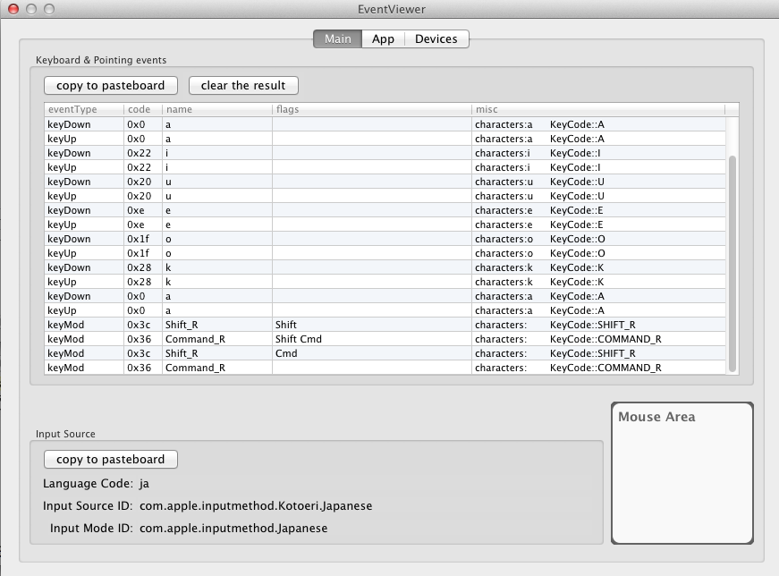Copy Input Source info to pasteboard
The width and height of the screenshot is (779, 576).
tap(111, 460)
